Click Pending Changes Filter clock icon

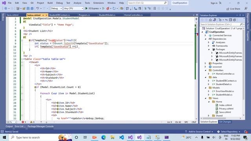point(220,20)
